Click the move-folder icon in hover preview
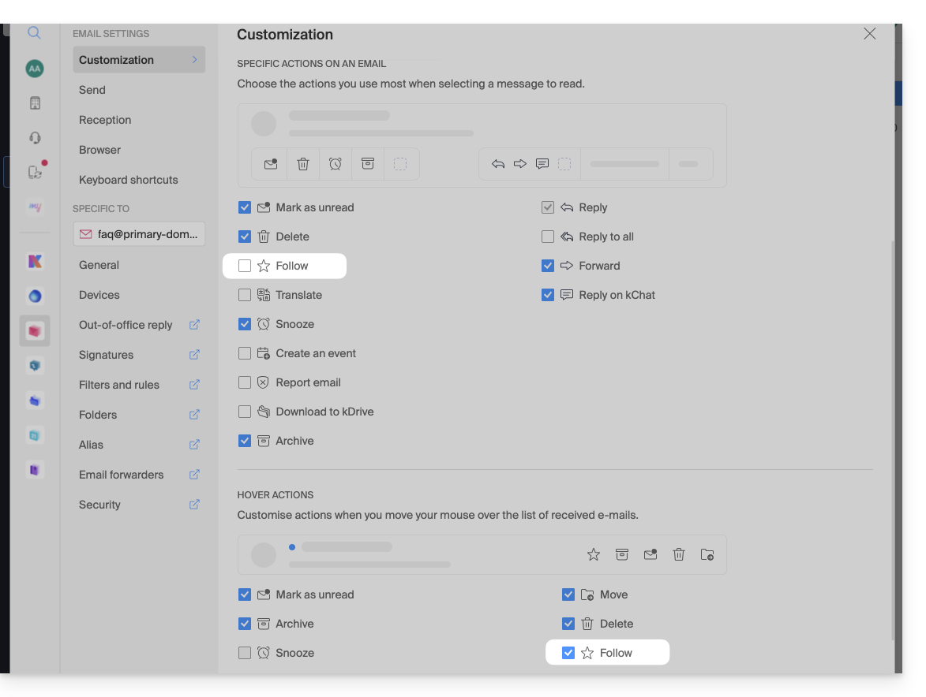This screenshot has height=697, width=926. [x=707, y=555]
